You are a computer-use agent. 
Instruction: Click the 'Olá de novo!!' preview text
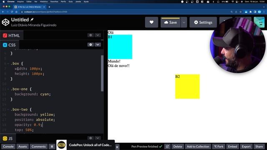[x=118, y=66]
